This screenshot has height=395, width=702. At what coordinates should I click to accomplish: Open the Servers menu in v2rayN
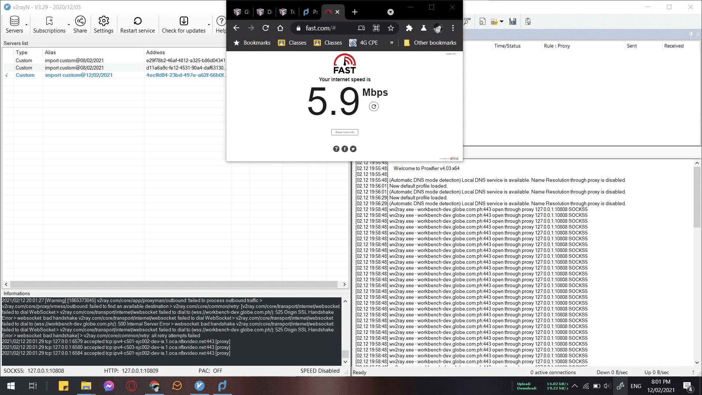(14, 25)
